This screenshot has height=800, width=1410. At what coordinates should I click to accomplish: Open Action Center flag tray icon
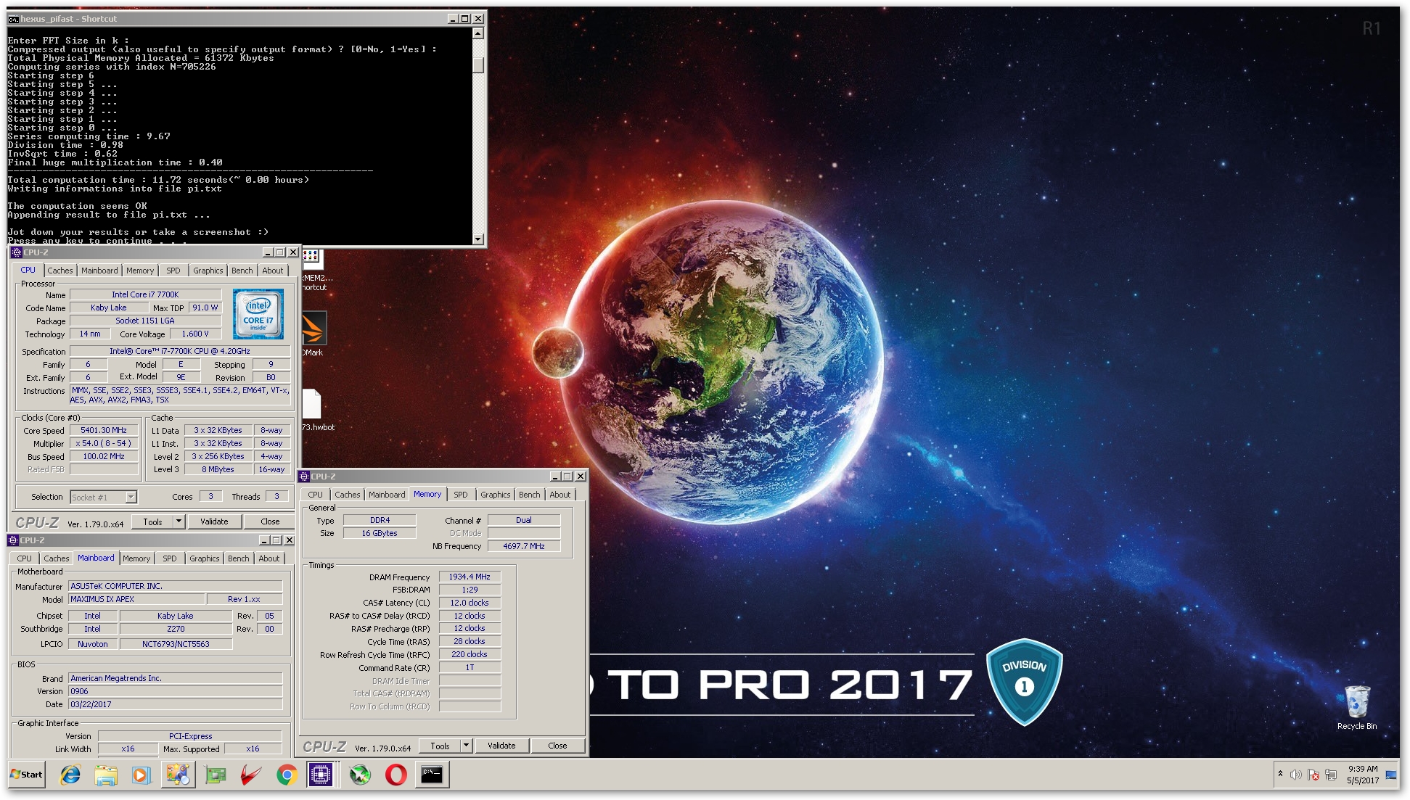click(x=1313, y=775)
